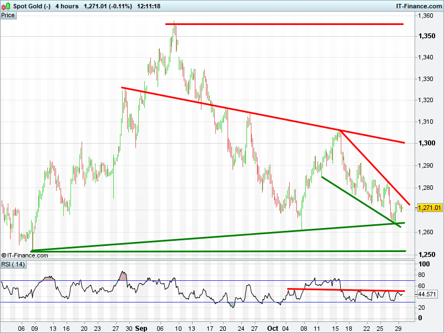
Task: Click the 1,300 price axis label
Action: tap(427, 143)
